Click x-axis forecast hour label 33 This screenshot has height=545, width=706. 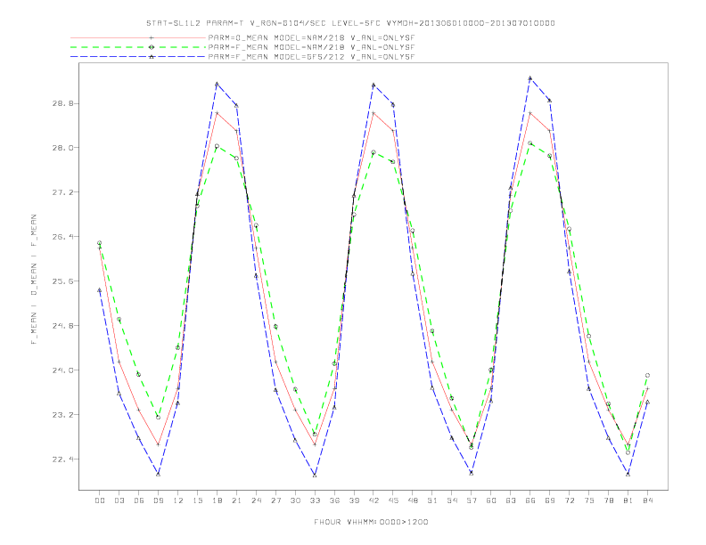pos(315,500)
